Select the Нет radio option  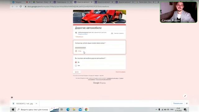76,66
